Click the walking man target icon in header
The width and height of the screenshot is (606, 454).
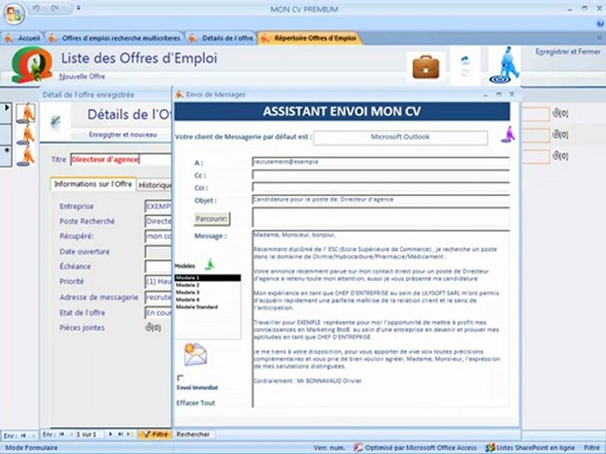click(506, 65)
